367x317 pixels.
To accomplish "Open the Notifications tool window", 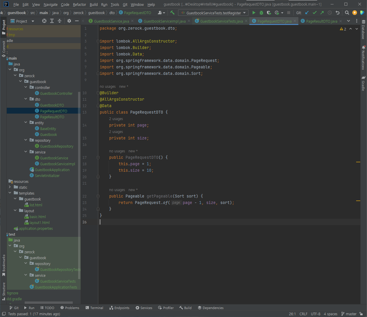I will click(363, 58).
